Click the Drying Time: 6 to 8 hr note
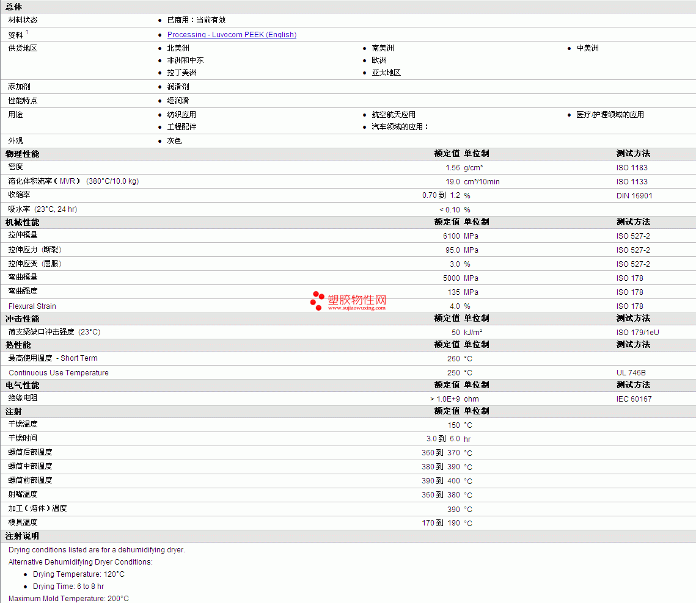696x603 pixels. point(68,586)
